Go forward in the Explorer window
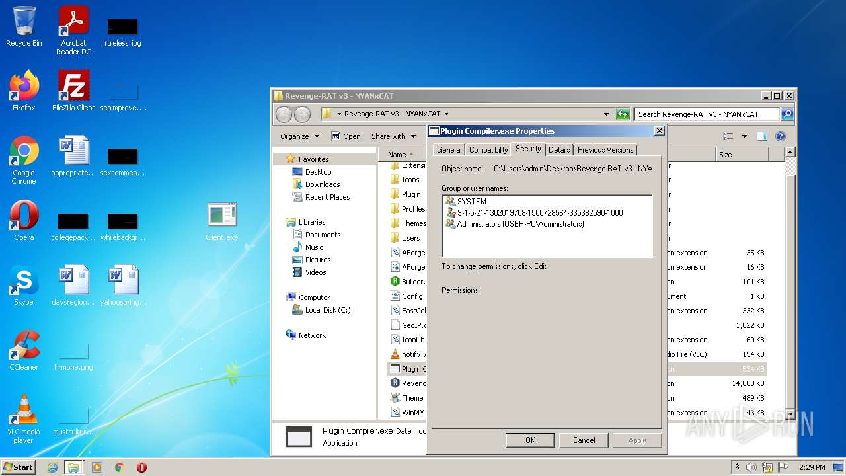The height and width of the screenshot is (476, 846). pyautogui.click(x=302, y=114)
